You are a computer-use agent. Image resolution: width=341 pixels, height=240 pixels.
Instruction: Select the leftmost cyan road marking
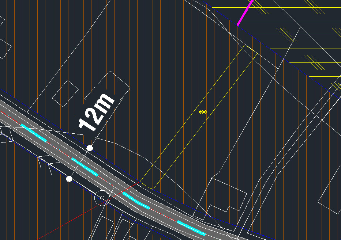[34, 133]
